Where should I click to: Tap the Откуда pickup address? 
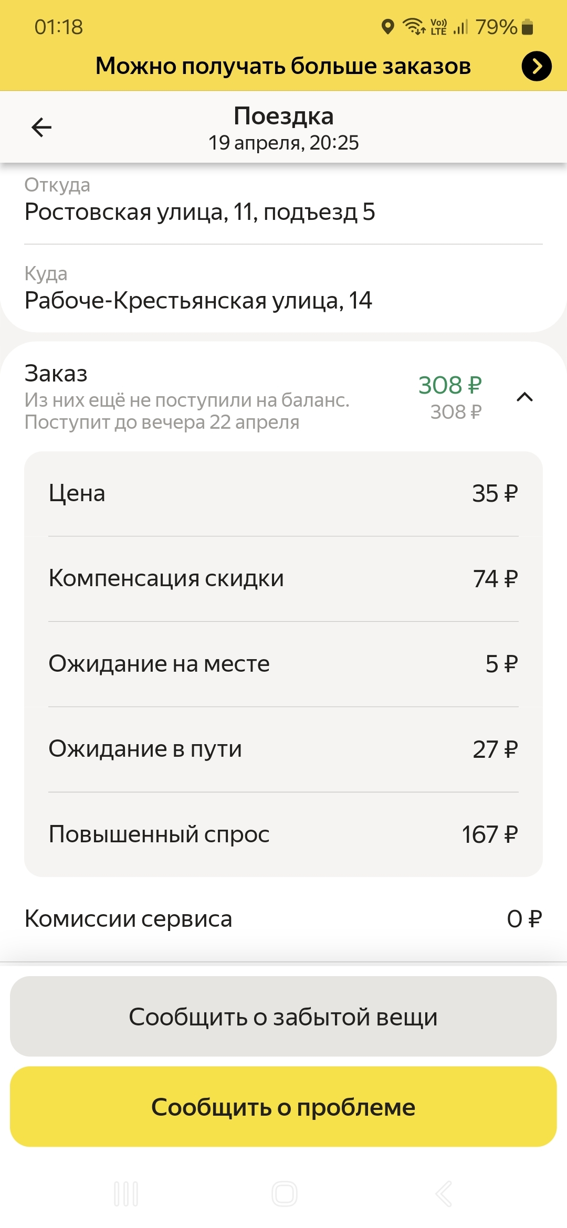click(199, 211)
